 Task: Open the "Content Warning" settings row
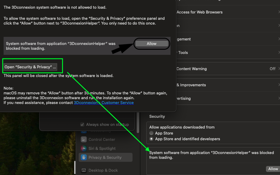pos(228,69)
